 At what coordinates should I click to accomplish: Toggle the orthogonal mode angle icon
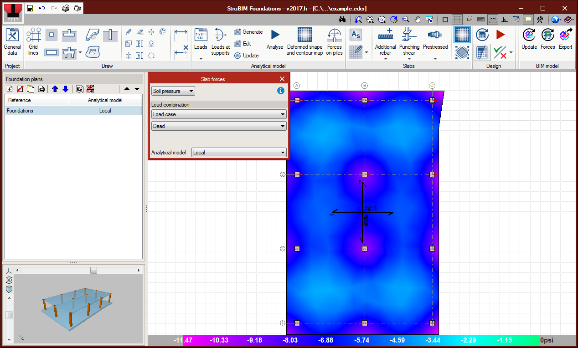[505, 20]
